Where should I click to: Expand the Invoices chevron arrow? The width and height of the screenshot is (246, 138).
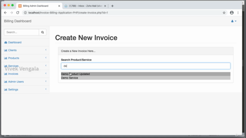click(x=46, y=73)
